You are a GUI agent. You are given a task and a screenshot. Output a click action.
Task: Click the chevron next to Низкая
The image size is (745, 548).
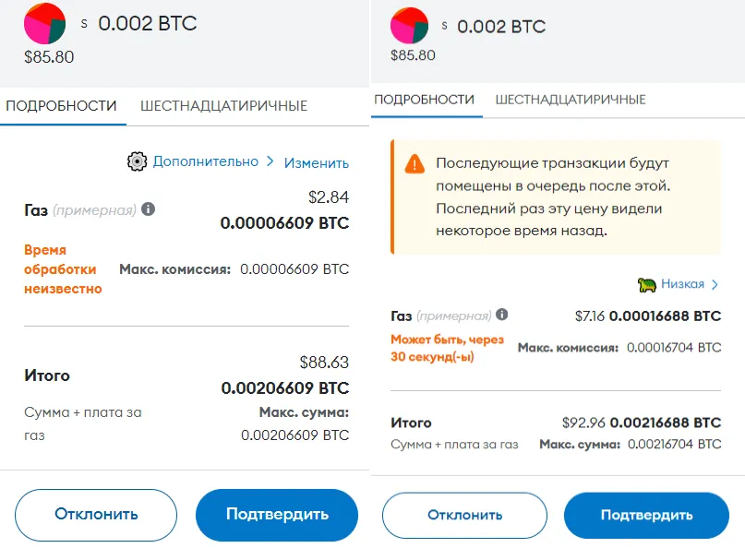pyautogui.click(x=715, y=284)
